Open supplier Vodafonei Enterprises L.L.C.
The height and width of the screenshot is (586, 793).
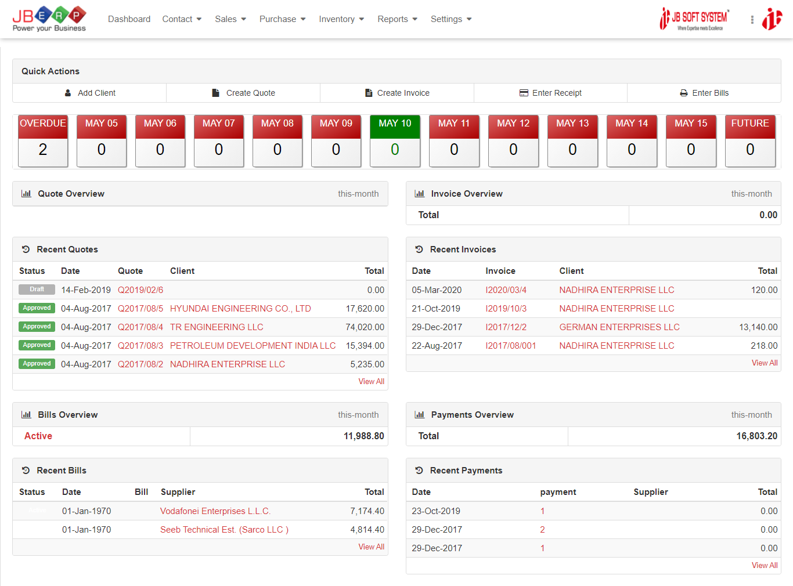[215, 511]
